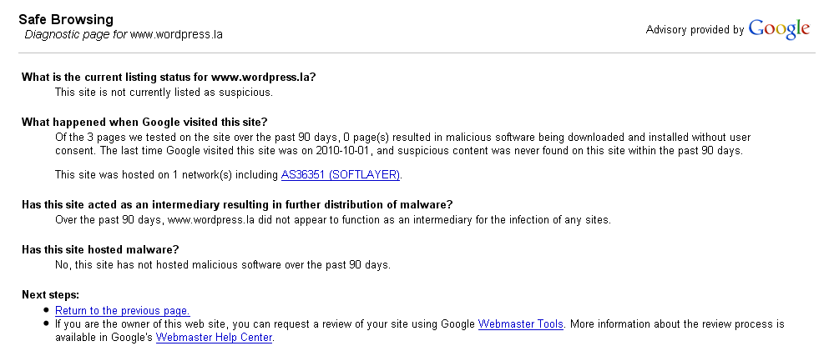Click the Next steps heading
This screenshot has width=839, height=361.
50,295
